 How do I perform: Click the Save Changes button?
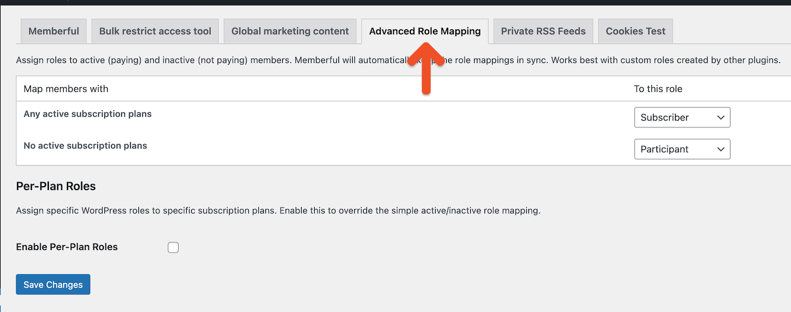click(53, 285)
